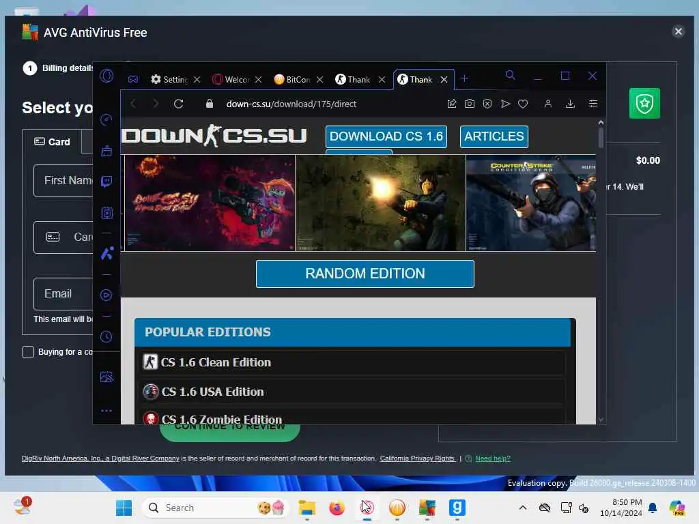Click the Card number field in AVG
The width and height of the screenshot is (699, 524).
click(x=63, y=237)
